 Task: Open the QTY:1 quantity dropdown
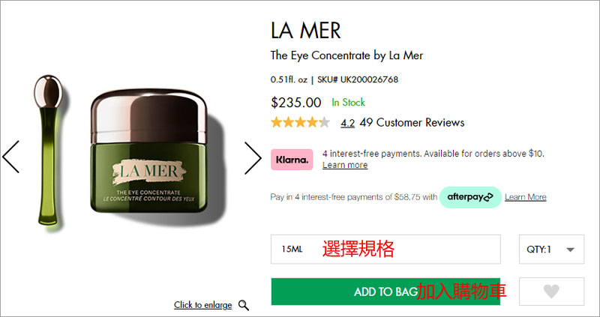point(551,250)
